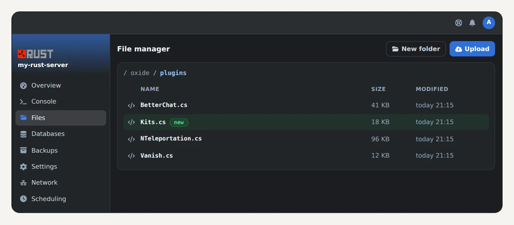Open the file Kits.cs

(x=153, y=122)
